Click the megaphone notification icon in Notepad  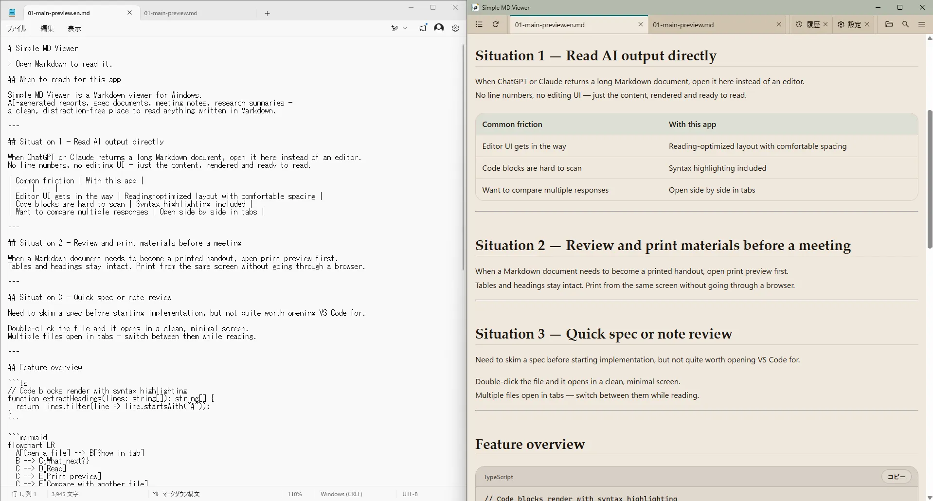pyautogui.click(x=423, y=28)
